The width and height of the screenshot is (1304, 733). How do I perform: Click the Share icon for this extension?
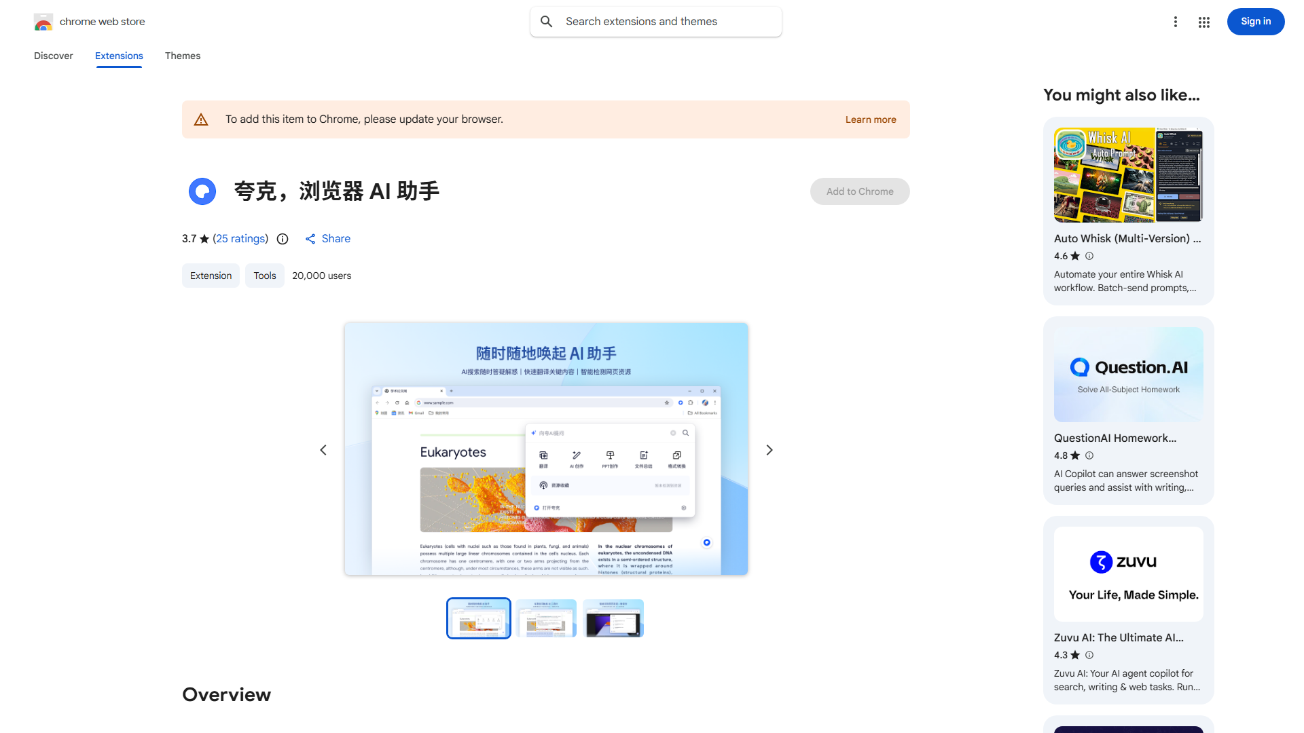(x=311, y=239)
